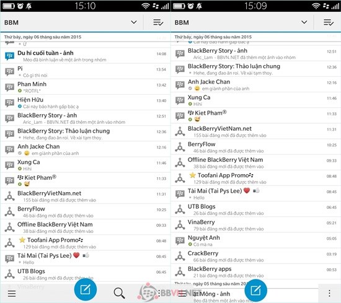Open VinaBerry feed on right screen
341x303 pixels.
pos(255,225)
